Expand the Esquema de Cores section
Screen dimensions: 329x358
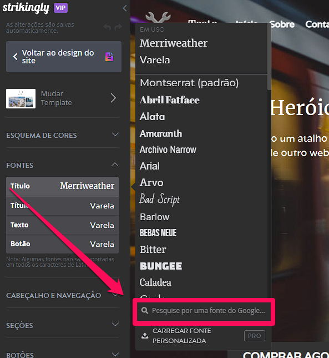pos(62,135)
